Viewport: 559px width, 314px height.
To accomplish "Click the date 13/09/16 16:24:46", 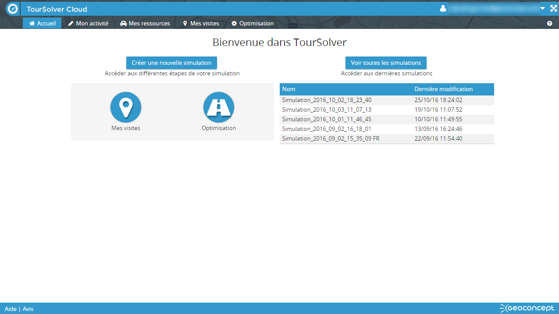I will click(x=438, y=129).
